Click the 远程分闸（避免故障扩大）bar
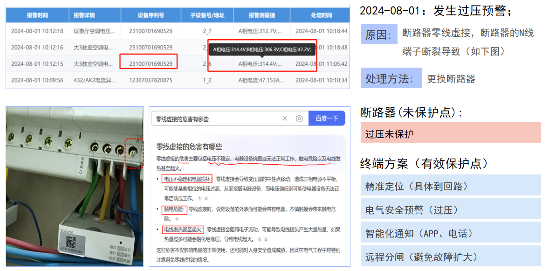The width and height of the screenshot is (549, 271). [x=451, y=256]
